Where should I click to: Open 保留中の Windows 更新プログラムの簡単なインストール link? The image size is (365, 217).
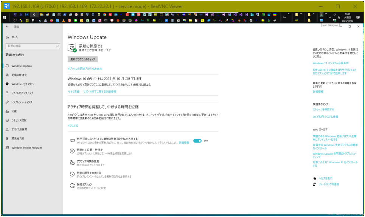point(335,147)
